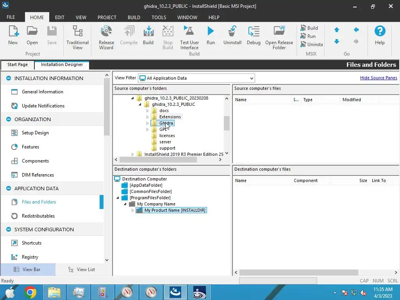Viewport: 400px width, 300px height.
Task: Collapse APPLICATION DATA section
Action: (x=9, y=188)
